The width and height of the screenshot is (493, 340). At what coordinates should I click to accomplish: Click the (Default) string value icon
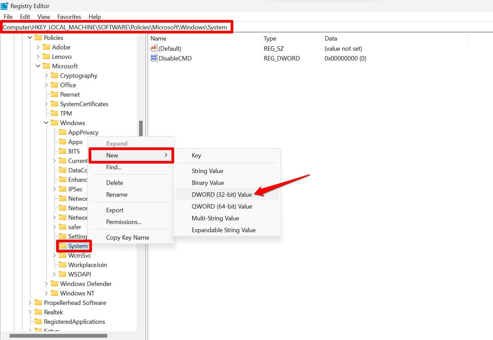[154, 48]
